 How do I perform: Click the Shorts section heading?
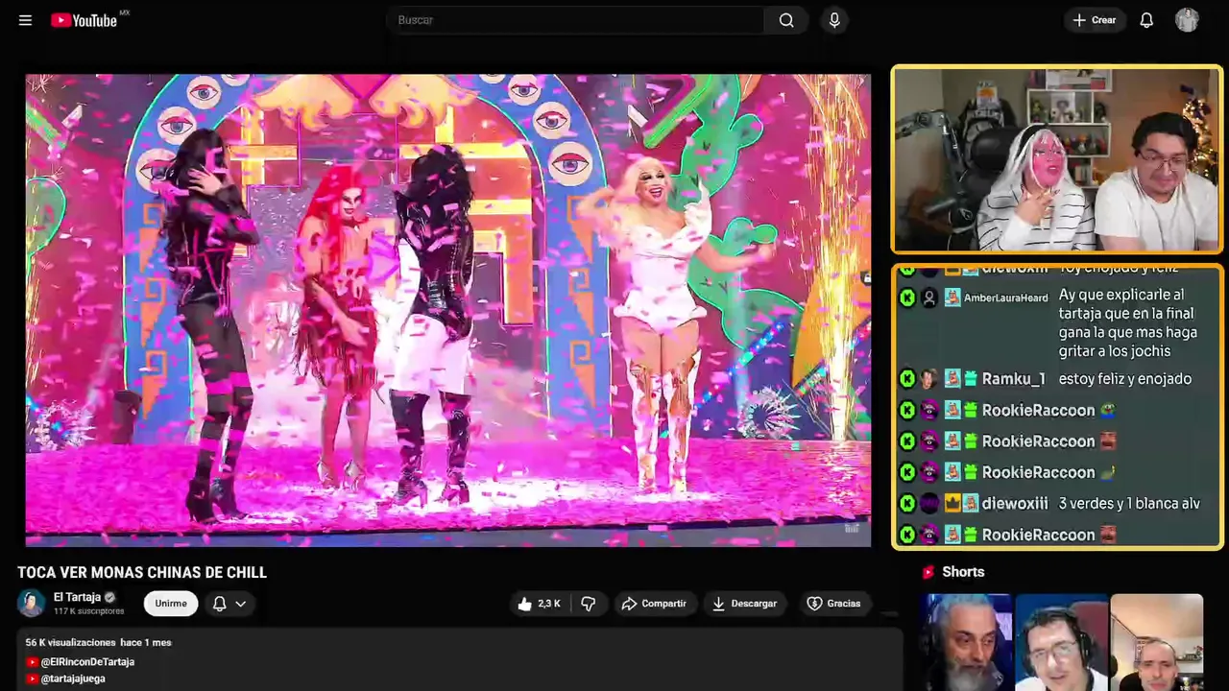[x=963, y=572]
